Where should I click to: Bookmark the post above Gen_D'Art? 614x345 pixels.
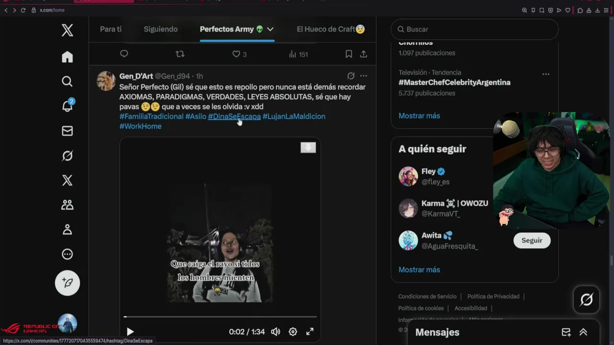349,54
